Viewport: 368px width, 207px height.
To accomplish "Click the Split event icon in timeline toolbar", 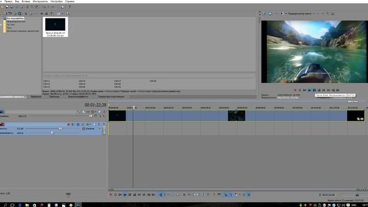I will (x=204, y=195).
